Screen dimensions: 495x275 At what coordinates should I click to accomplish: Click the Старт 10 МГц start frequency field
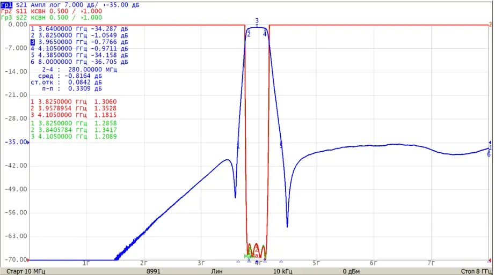pos(26,271)
